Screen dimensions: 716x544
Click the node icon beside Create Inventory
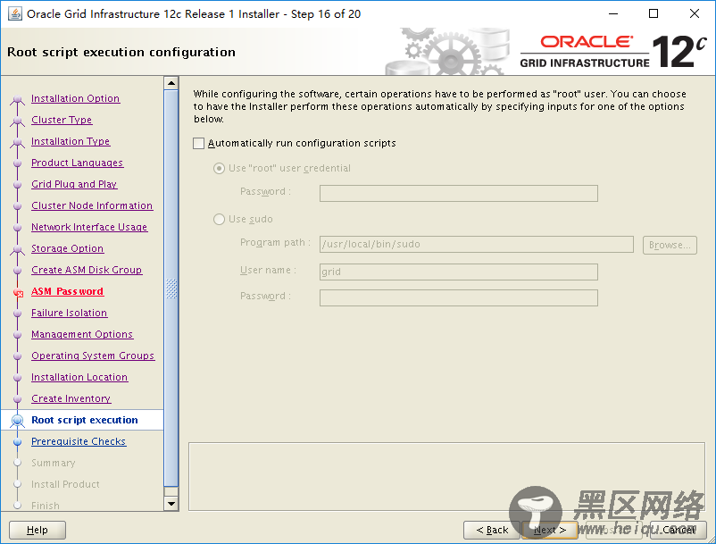click(17, 399)
